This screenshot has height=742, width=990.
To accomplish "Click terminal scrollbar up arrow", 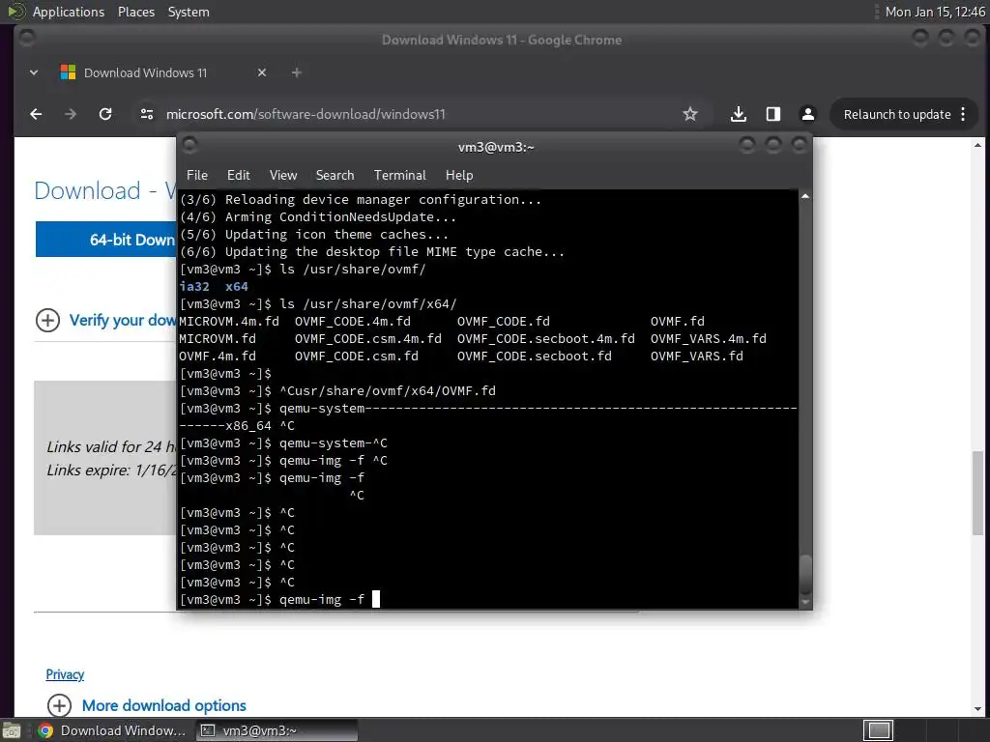I will (x=805, y=196).
